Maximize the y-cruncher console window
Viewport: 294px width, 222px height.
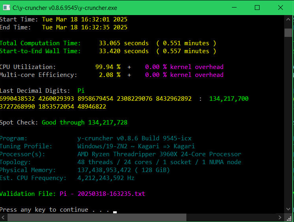coord(257,8)
